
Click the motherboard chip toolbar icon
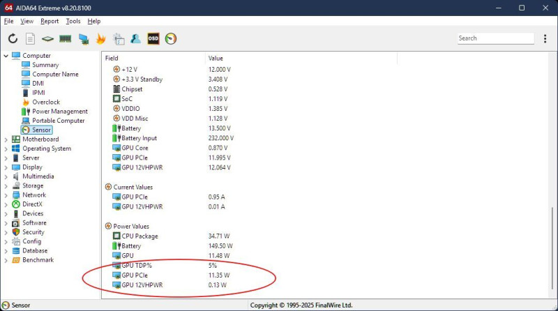point(47,38)
